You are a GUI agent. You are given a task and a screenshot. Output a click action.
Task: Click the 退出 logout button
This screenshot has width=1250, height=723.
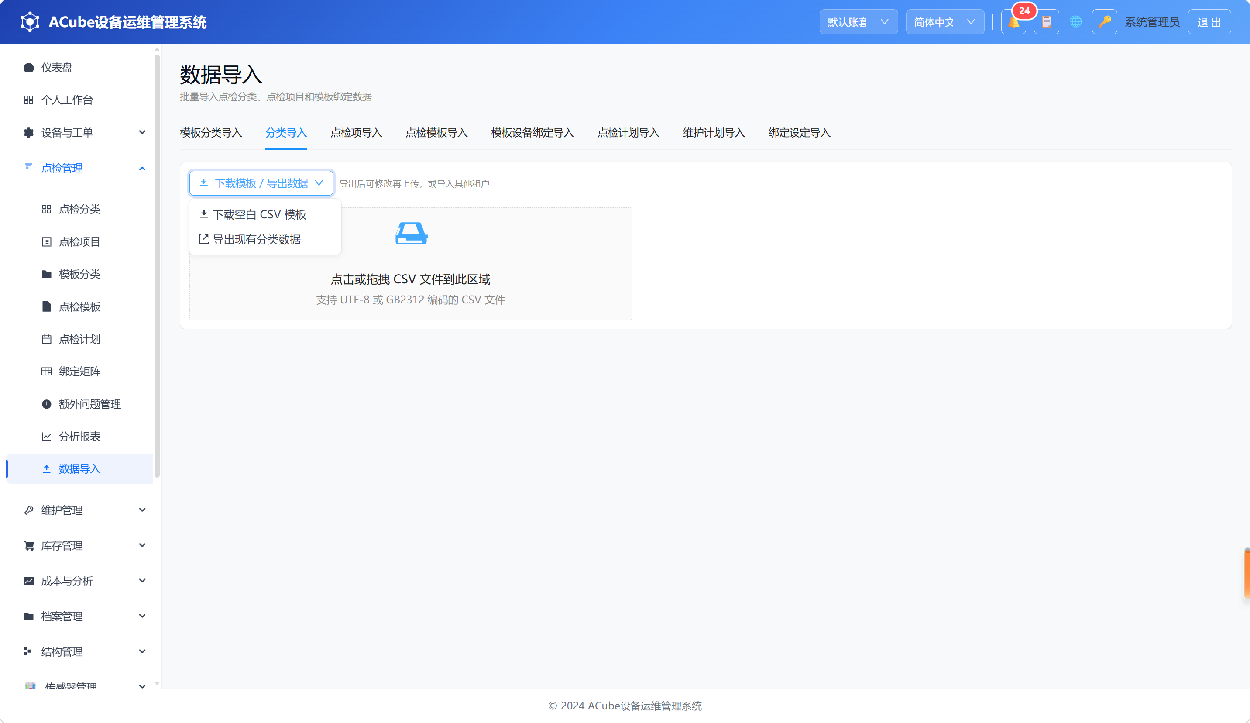coord(1209,22)
